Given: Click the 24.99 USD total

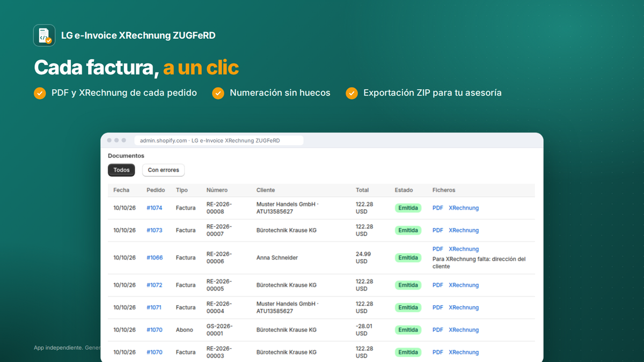Looking at the screenshot, I should point(363,258).
